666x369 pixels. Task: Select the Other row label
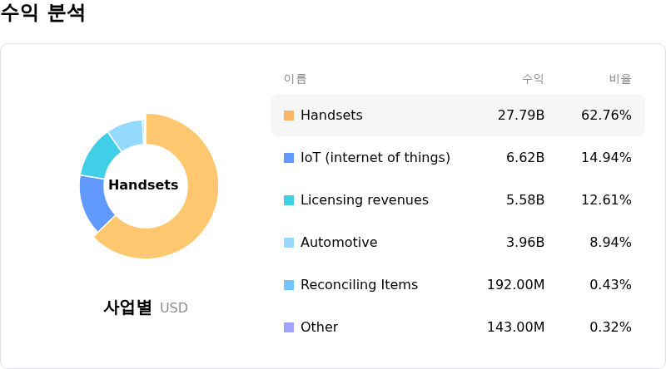[319, 327]
